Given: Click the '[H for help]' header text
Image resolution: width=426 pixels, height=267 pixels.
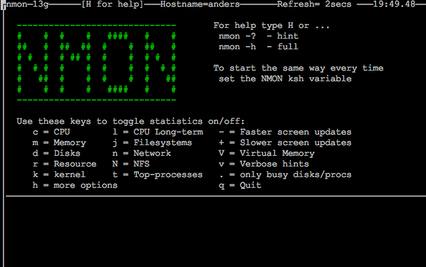Looking at the screenshot, I should click(112, 4).
